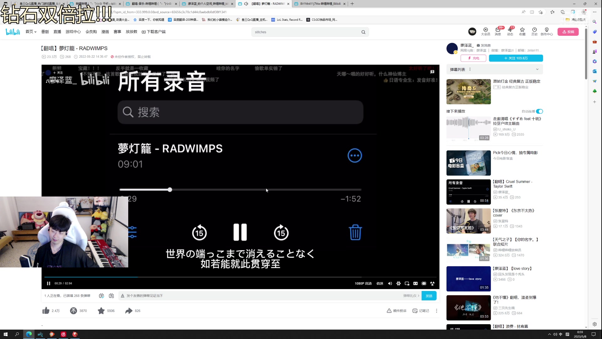Select the BV1Nh411j7Me browser tab
Screen dimensions: 602x339
click(x=320, y=4)
